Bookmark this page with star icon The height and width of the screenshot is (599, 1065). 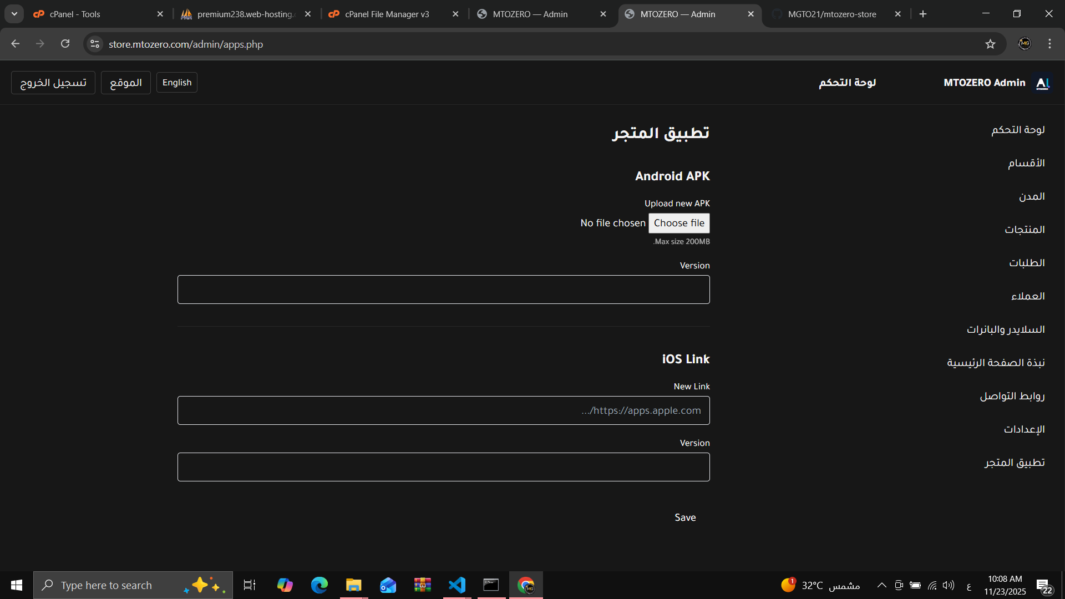[990, 44]
